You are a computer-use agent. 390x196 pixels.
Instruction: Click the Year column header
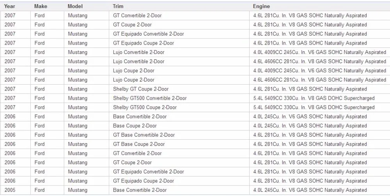16,7
